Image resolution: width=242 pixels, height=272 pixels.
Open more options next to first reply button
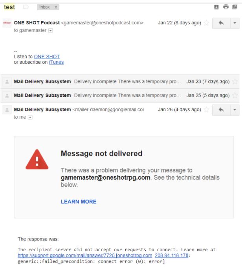tap(235, 23)
